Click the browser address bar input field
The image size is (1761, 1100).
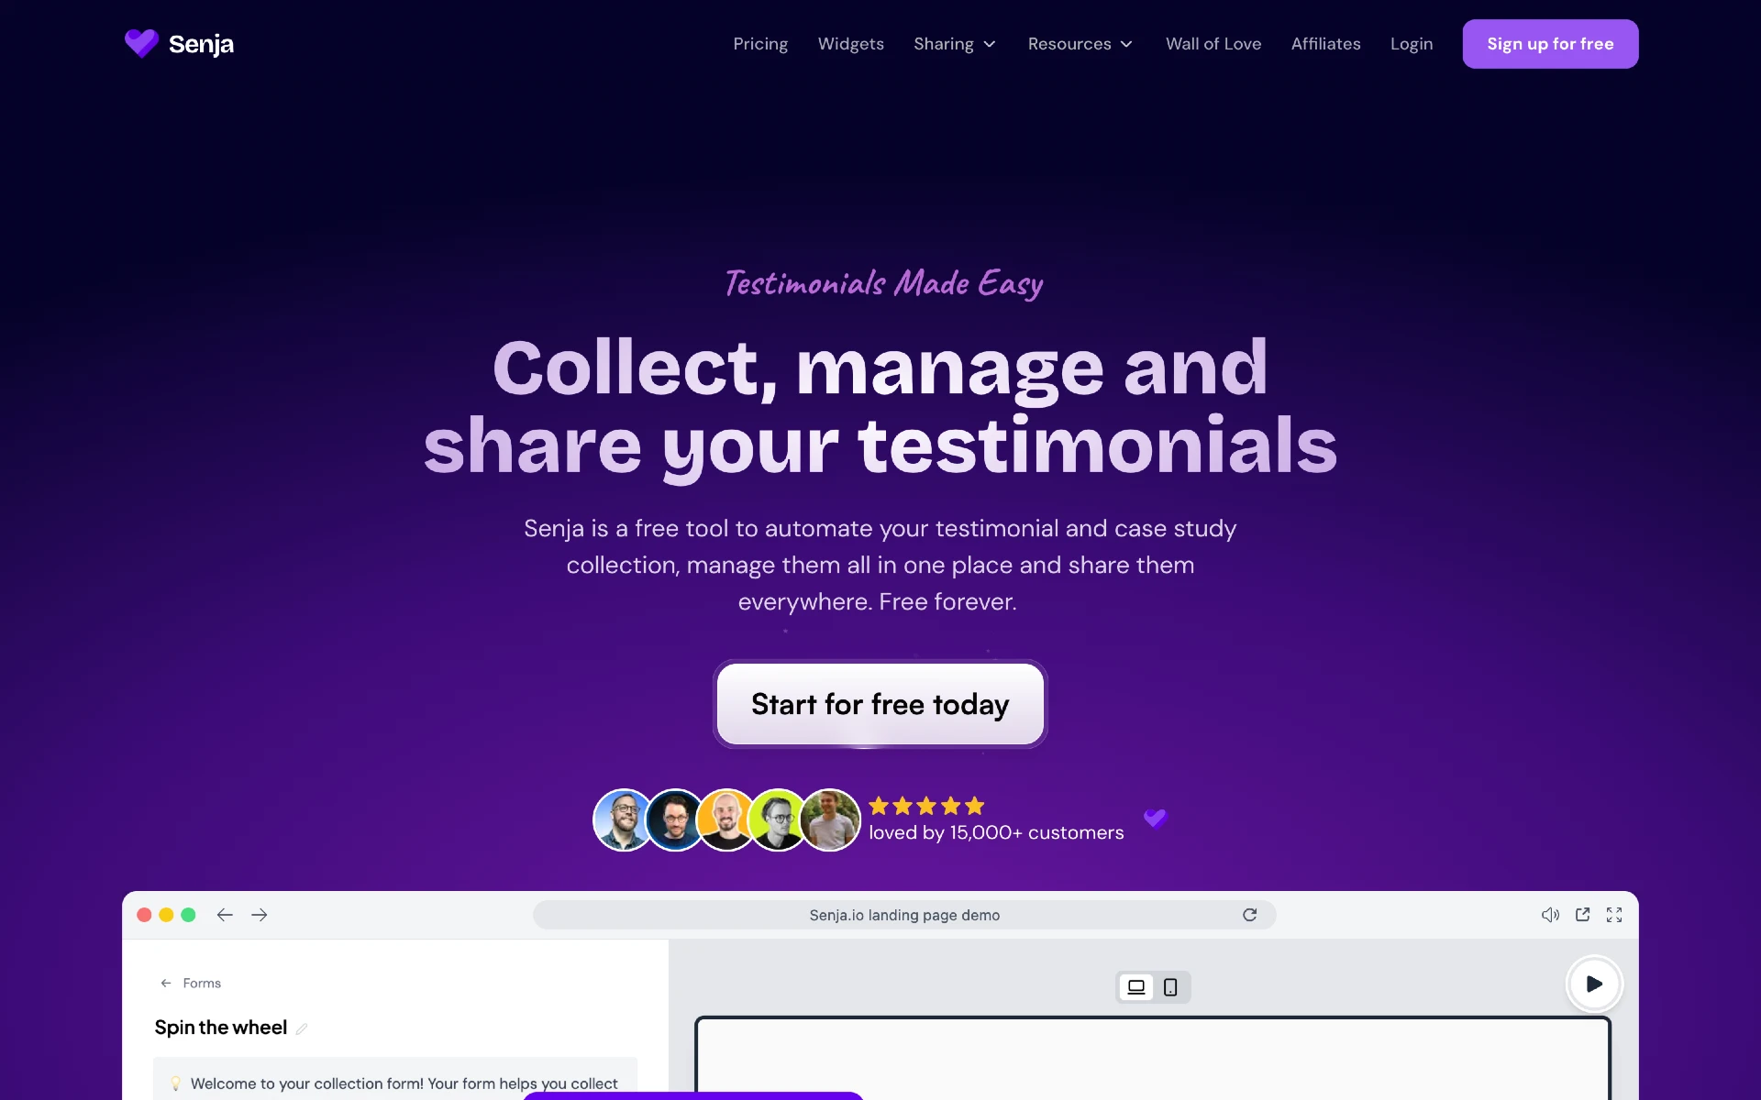904,914
